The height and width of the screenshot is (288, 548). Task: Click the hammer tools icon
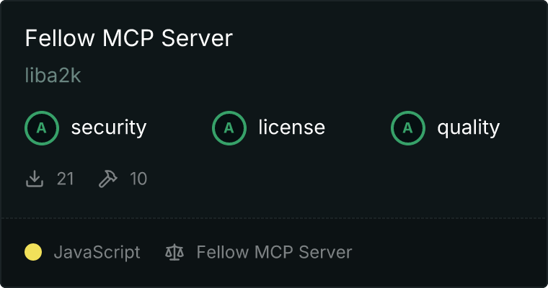tap(108, 179)
